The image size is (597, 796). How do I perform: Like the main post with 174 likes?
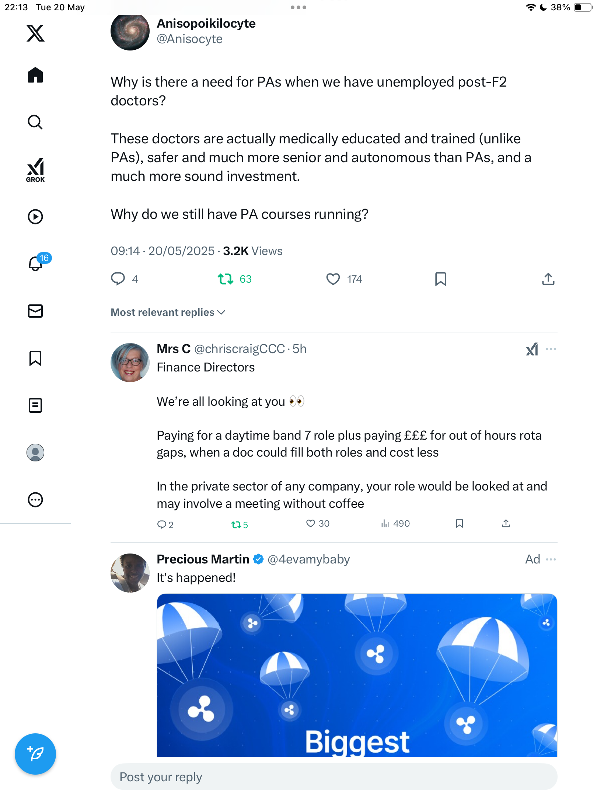click(x=344, y=279)
